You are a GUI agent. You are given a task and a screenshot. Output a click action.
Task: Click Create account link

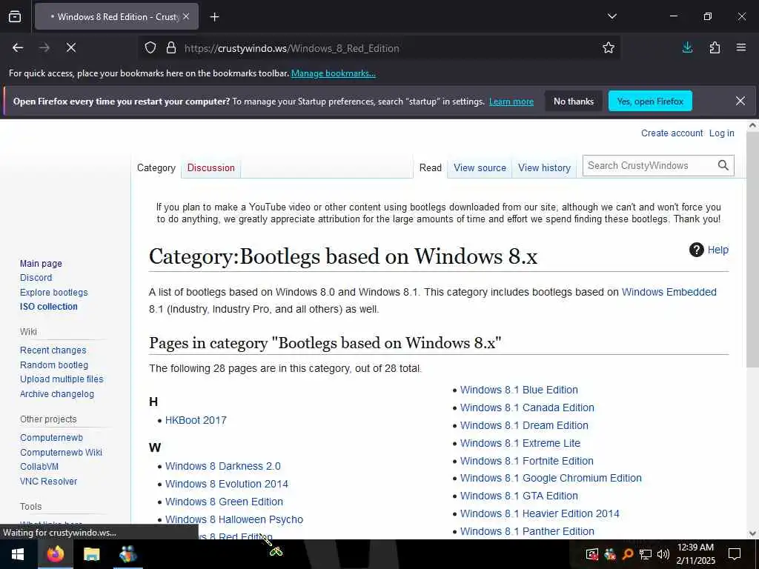pyautogui.click(x=672, y=133)
